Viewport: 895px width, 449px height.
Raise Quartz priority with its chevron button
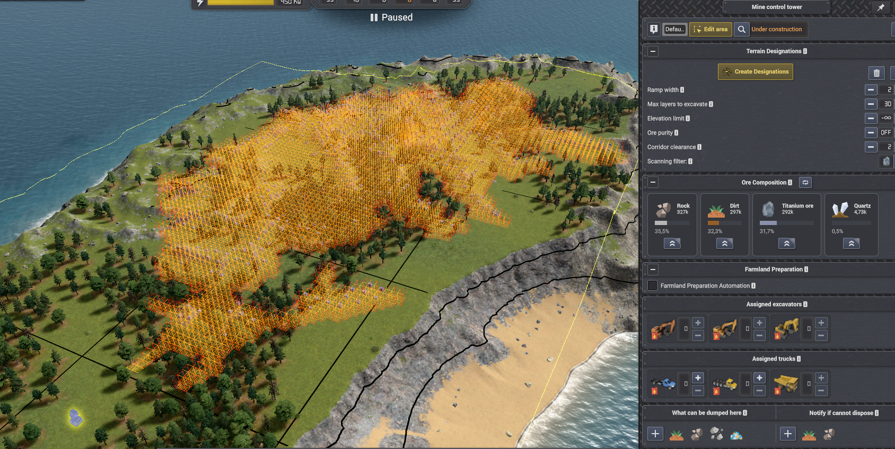coord(851,244)
